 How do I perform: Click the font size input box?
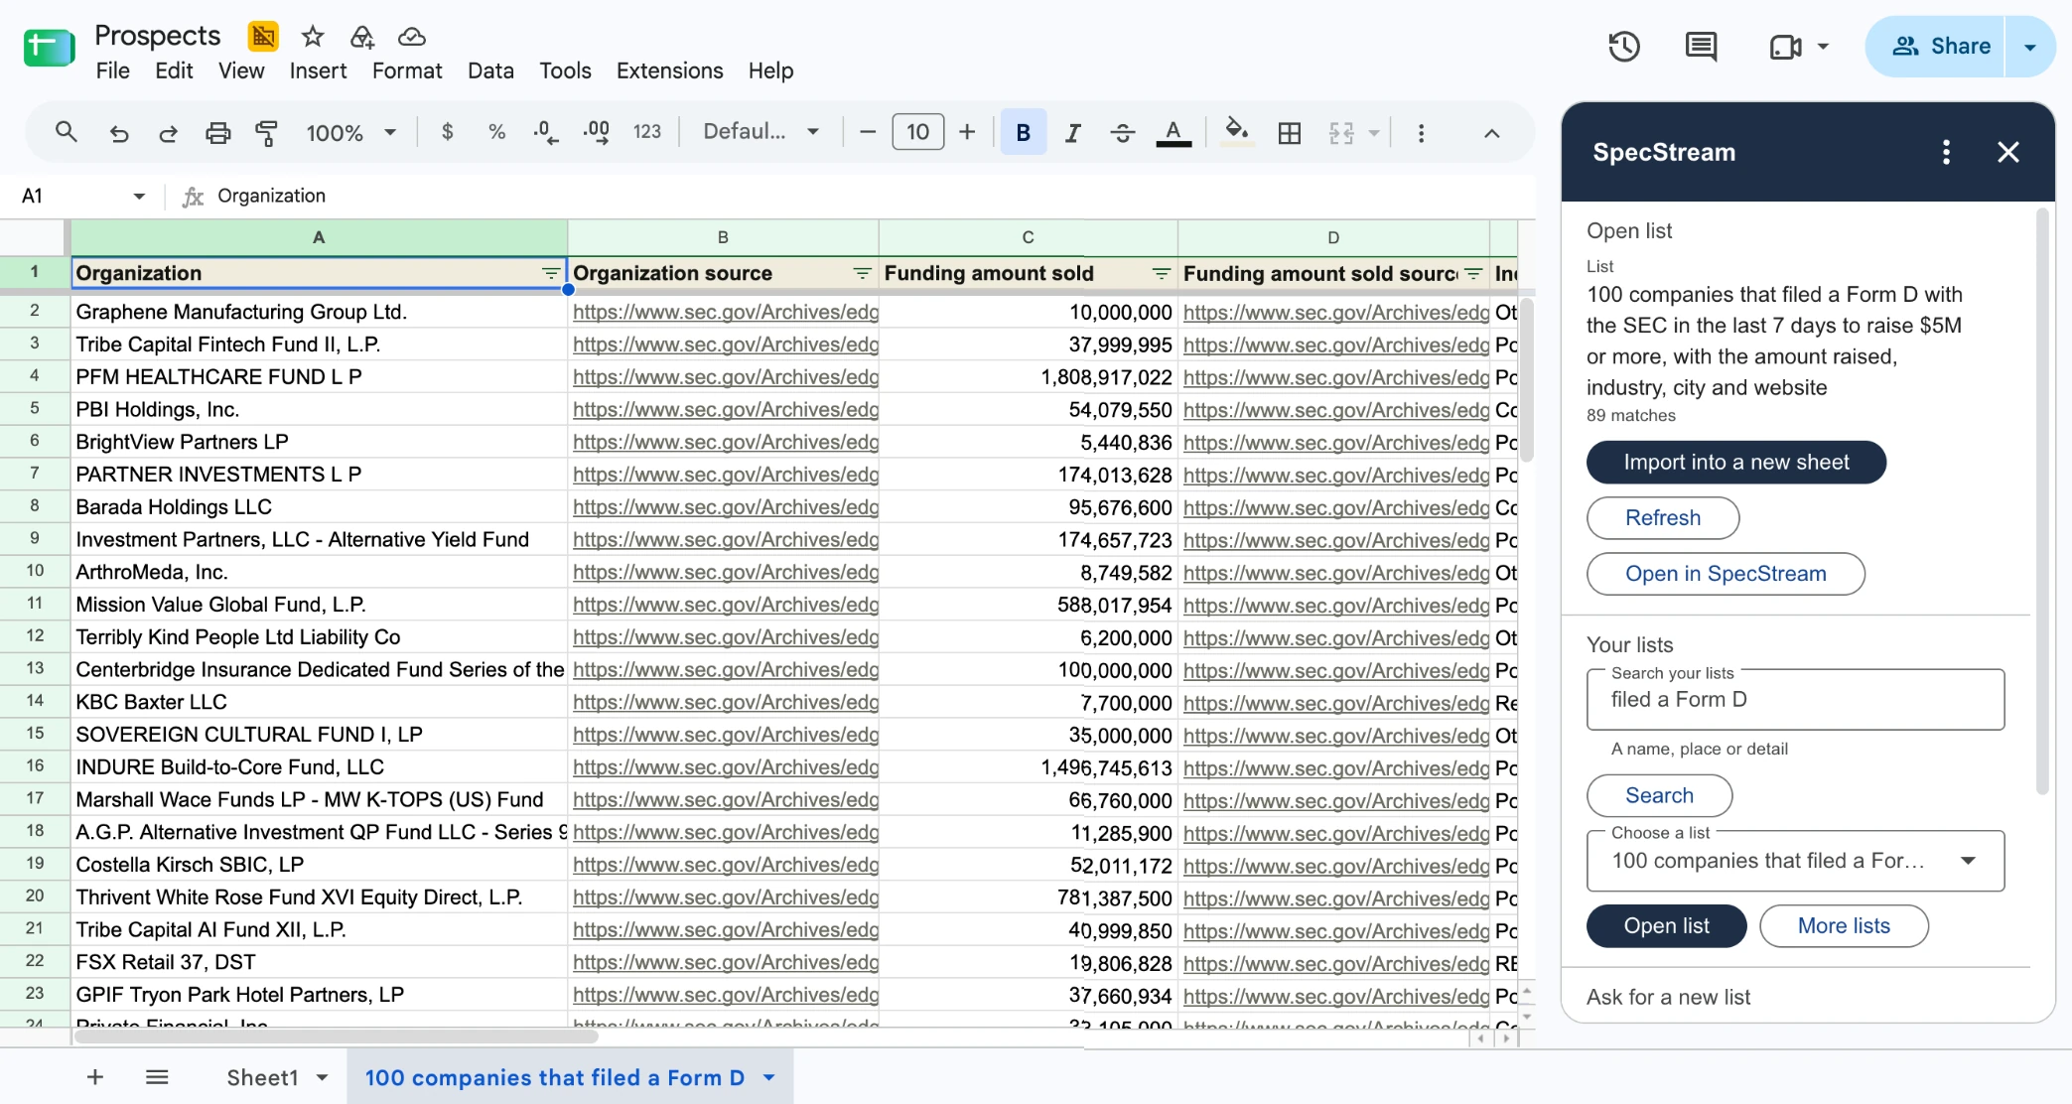pyautogui.click(x=917, y=132)
